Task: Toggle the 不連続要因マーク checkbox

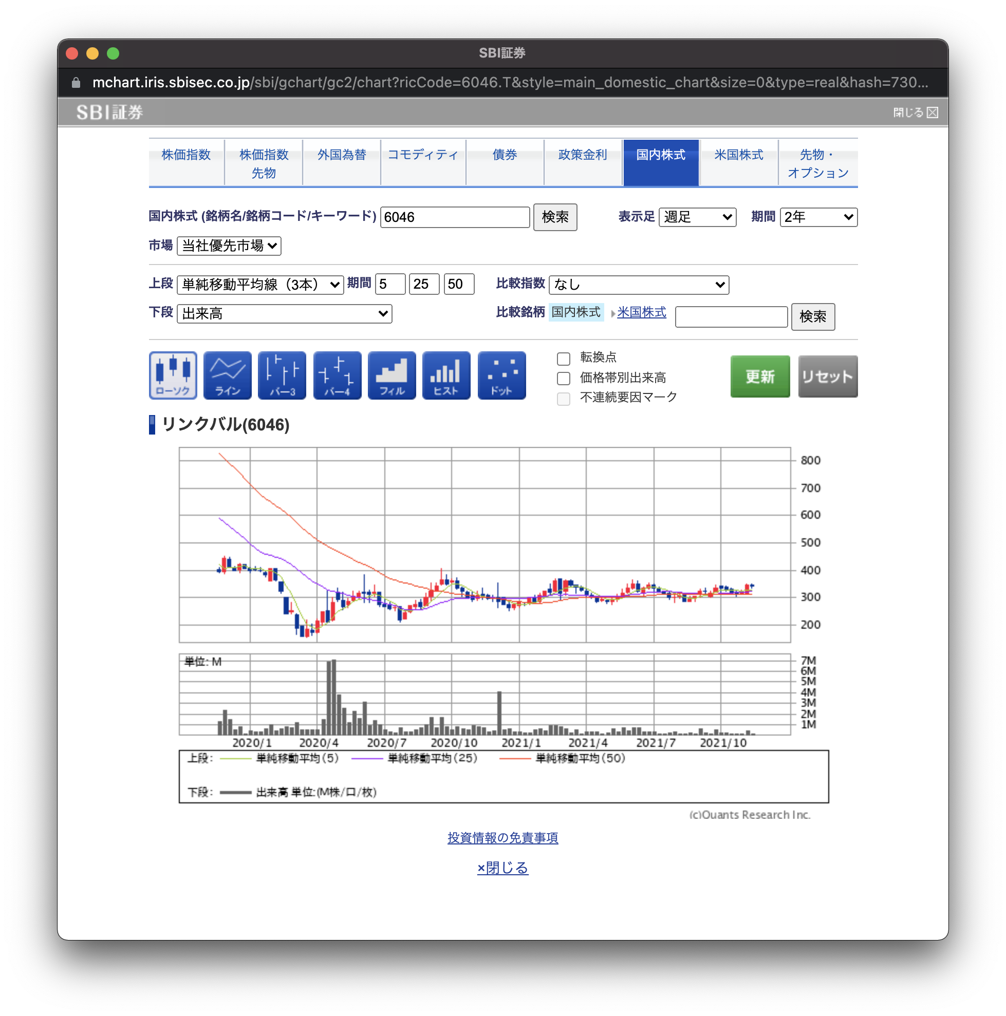Action: click(x=564, y=398)
